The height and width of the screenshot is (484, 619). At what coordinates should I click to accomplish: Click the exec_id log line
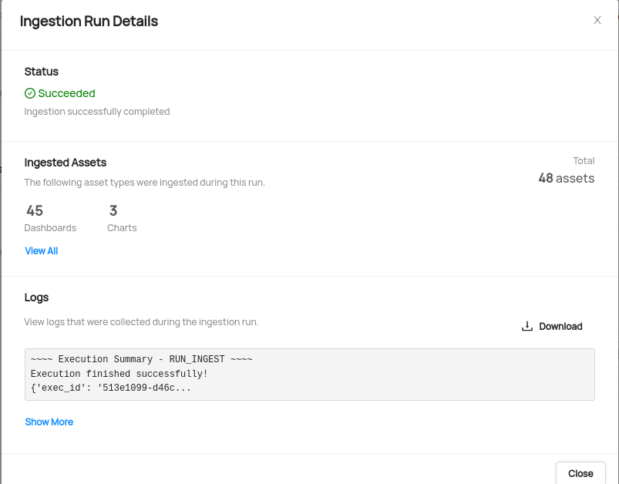tap(110, 388)
